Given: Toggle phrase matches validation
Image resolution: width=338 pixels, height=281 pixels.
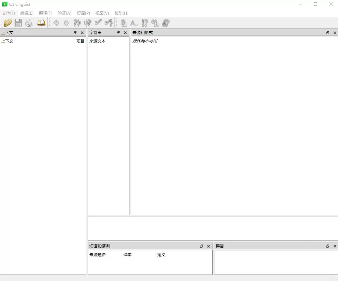Looking at the screenshot, I should pyautogui.click(x=155, y=23).
